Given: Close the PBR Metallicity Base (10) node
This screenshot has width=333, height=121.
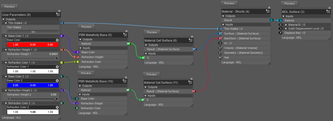Looking at the screenshot, I should coord(126,78).
